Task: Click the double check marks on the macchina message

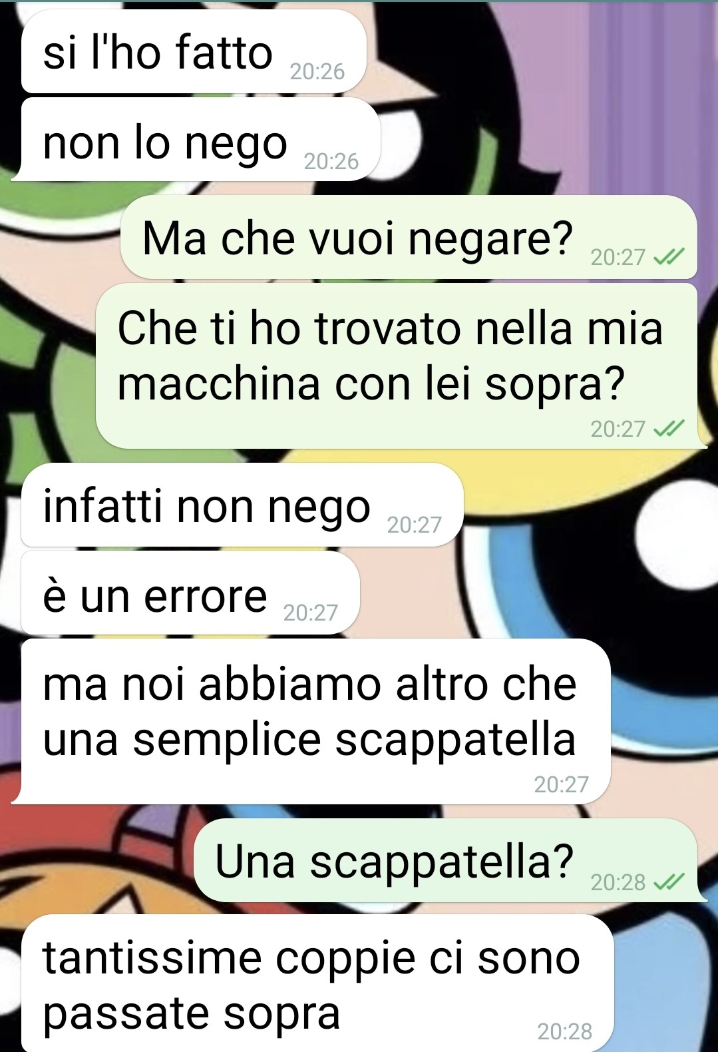Action: click(x=669, y=429)
